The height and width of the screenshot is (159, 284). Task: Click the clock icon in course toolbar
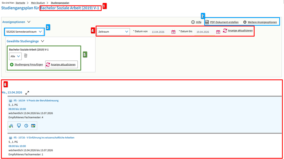point(26,126)
